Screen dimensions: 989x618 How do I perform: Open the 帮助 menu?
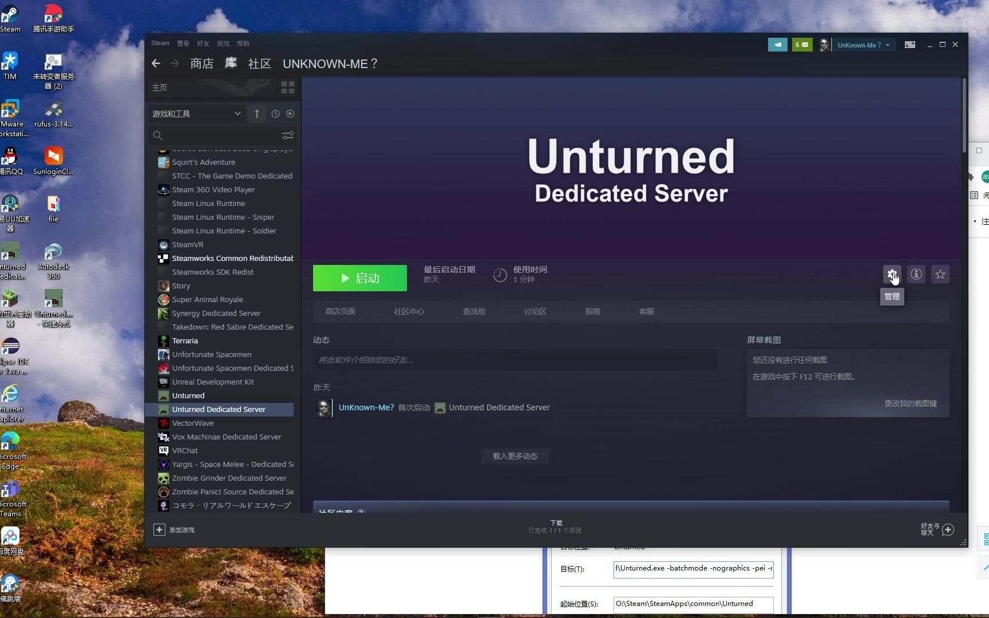243,43
